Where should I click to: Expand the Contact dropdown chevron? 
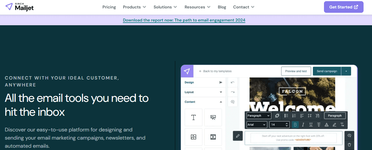click(x=253, y=7)
